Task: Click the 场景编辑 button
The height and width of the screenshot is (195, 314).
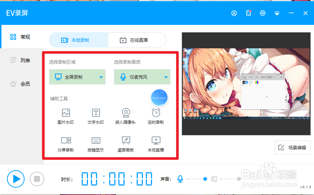Action: [x=293, y=147]
